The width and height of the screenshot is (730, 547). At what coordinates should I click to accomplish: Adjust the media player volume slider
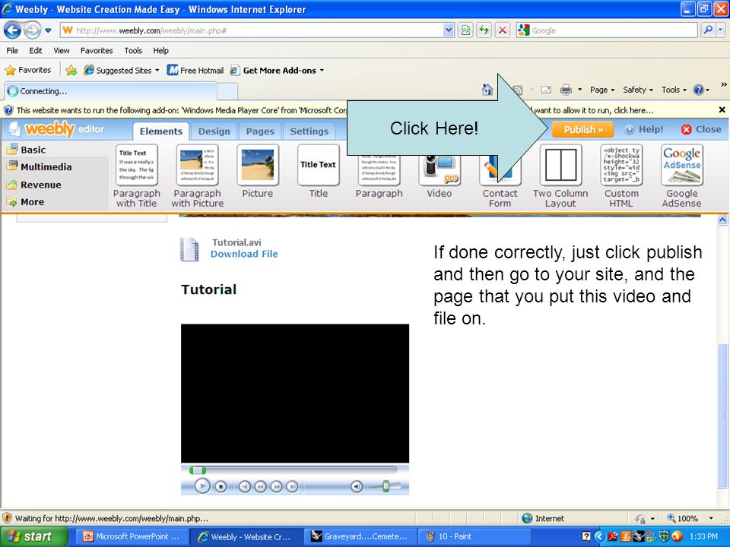pos(386,486)
